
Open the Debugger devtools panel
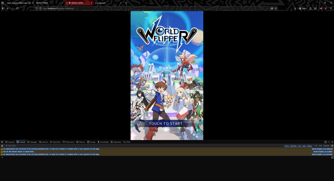pos(32,142)
